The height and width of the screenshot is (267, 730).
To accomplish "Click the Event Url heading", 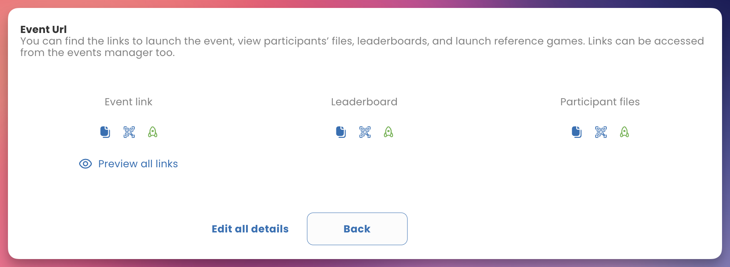I will [43, 29].
